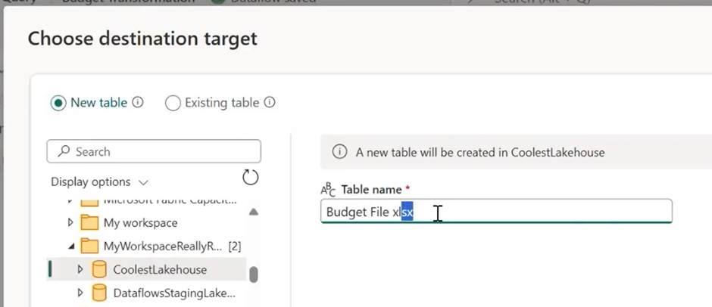Image resolution: width=712 pixels, height=307 pixels.
Task: Collapse the MyWorkspaceReallyR workspace node
Action: click(x=70, y=246)
